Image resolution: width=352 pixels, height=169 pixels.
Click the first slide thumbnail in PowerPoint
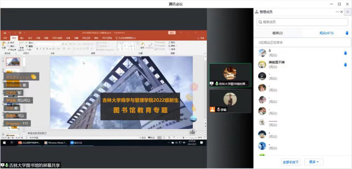click(13, 62)
